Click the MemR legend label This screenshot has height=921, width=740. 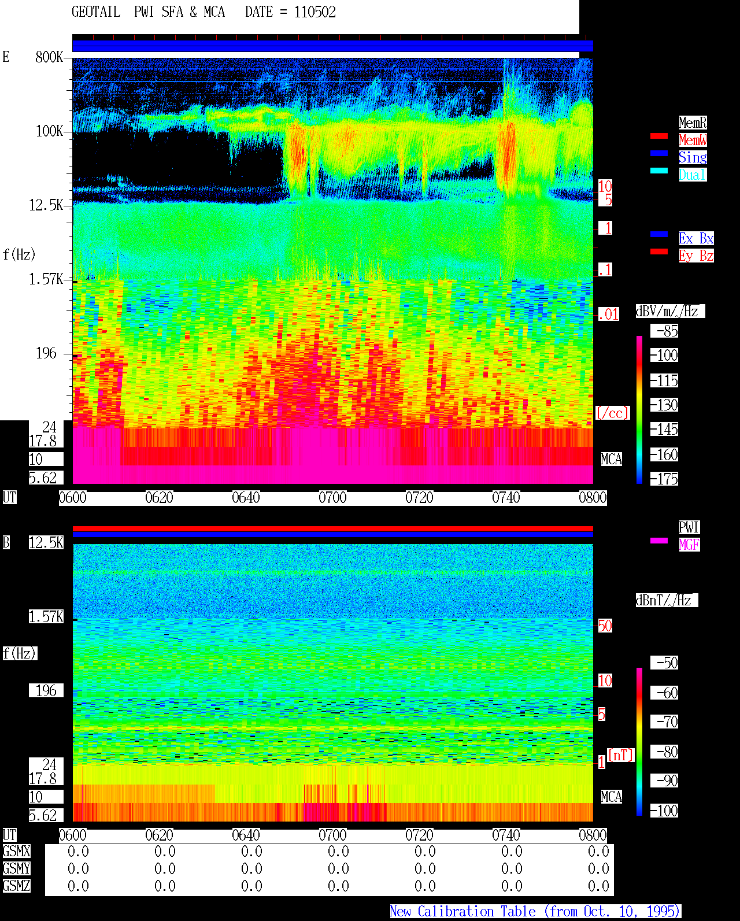coord(693,123)
